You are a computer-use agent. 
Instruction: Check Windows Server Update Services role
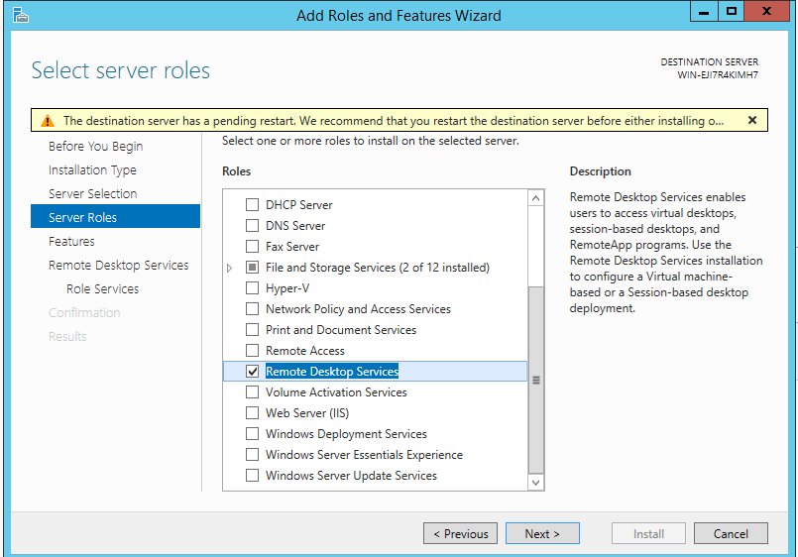(252, 476)
